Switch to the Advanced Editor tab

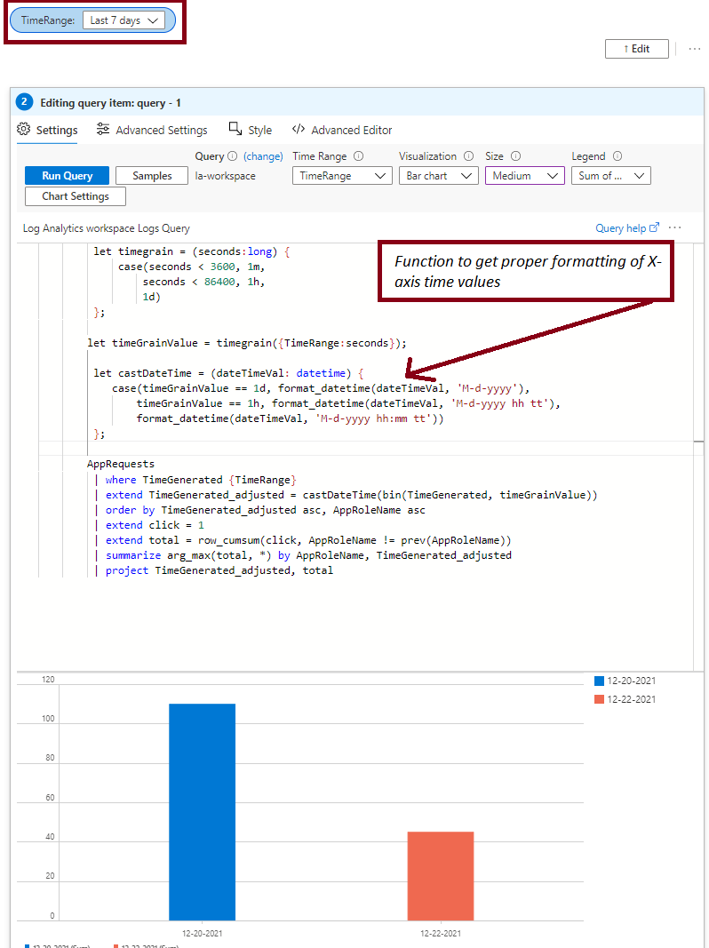(342, 130)
